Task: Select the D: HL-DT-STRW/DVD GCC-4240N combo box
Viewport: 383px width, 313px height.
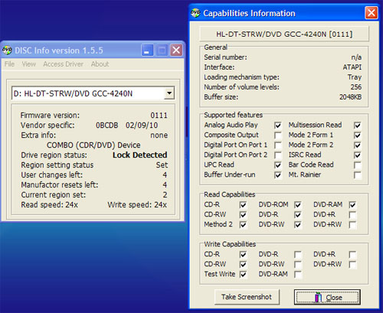Action: pos(93,93)
